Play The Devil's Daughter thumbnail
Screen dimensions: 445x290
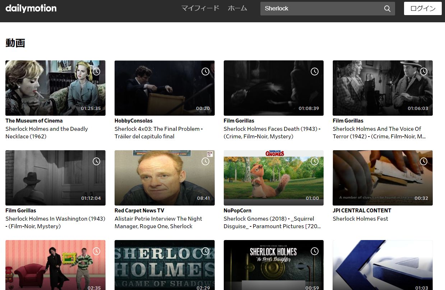[x=274, y=265]
